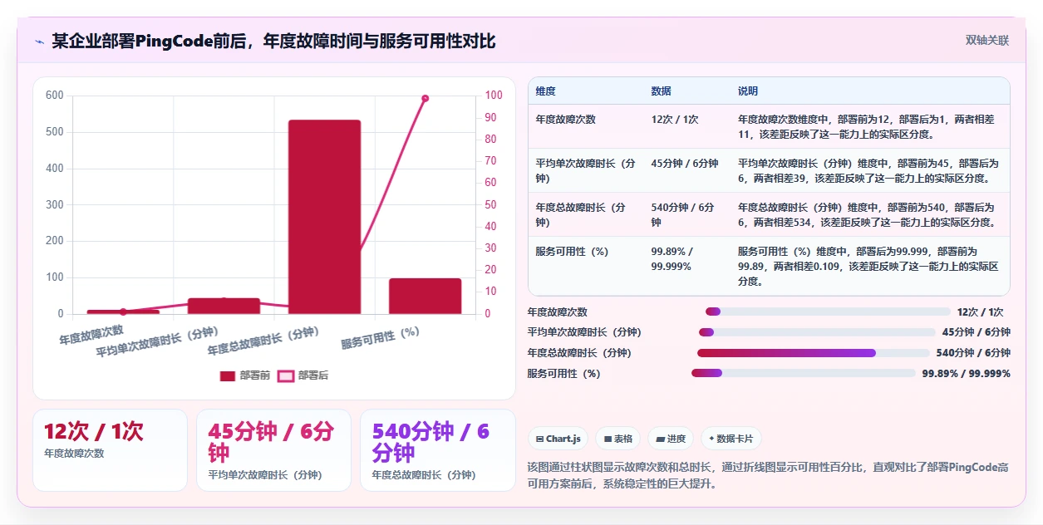Viewport: 1043px width, 525px height.
Task: Click the 说明 table column header
Action: click(748, 91)
